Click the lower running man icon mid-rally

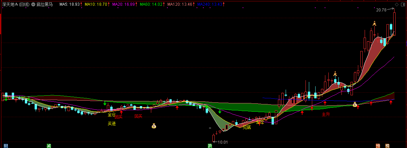click(335, 74)
